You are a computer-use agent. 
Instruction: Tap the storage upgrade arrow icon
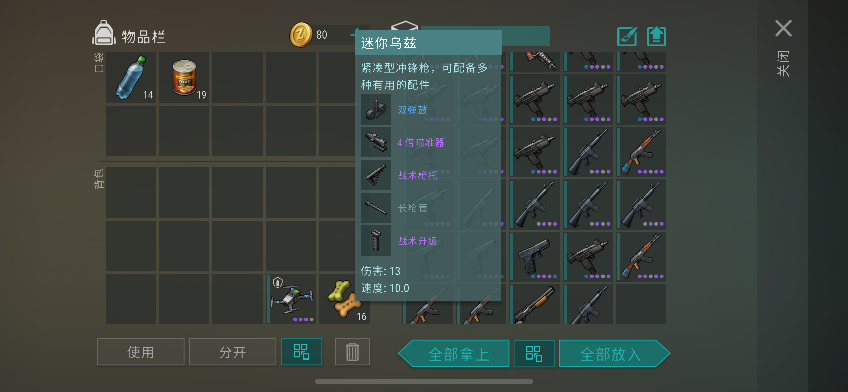[656, 36]
